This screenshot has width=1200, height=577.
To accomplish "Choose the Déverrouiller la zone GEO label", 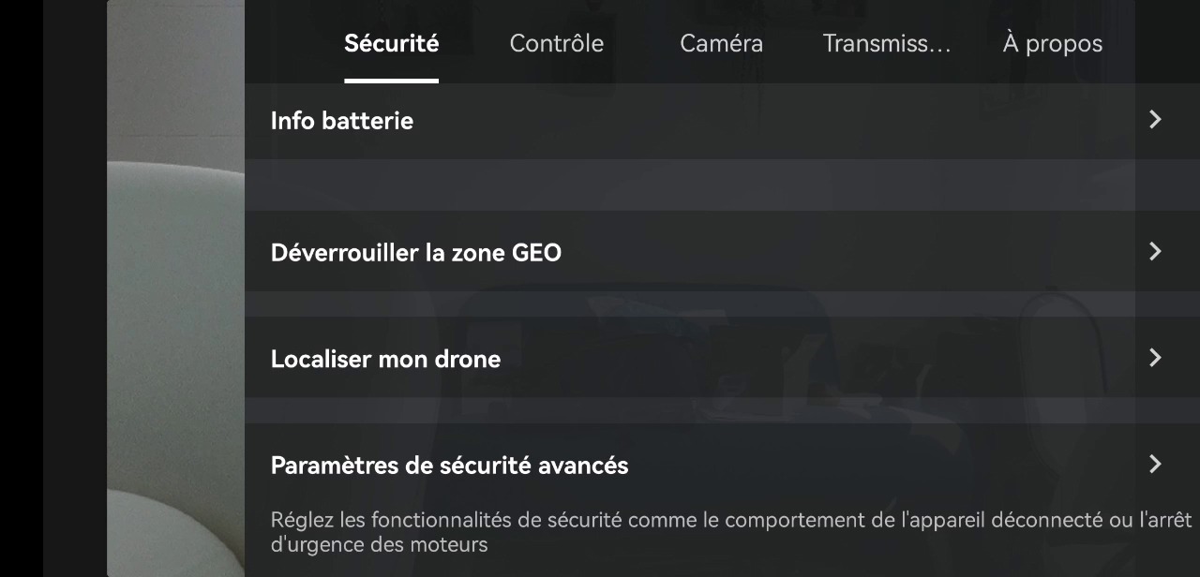I will (415, 253).
